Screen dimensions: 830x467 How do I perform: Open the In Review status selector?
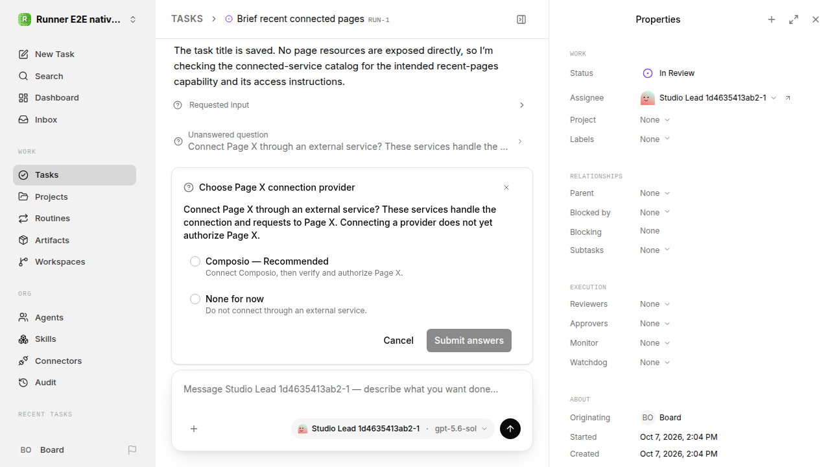(x=667, y=73)
